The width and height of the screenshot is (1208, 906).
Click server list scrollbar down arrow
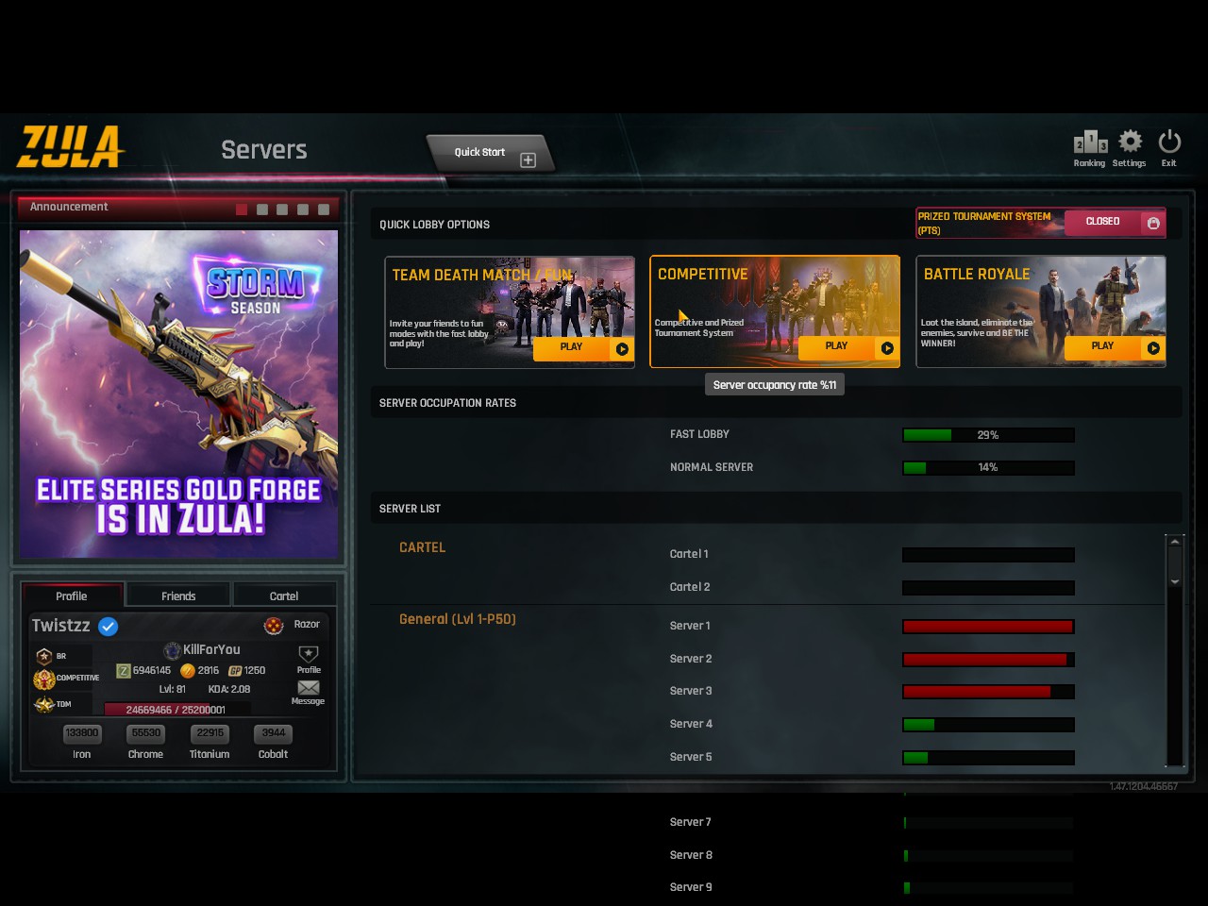point(1175,581)
